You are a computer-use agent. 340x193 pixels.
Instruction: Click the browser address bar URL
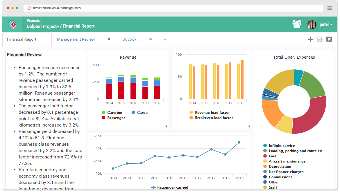point(57,8)
